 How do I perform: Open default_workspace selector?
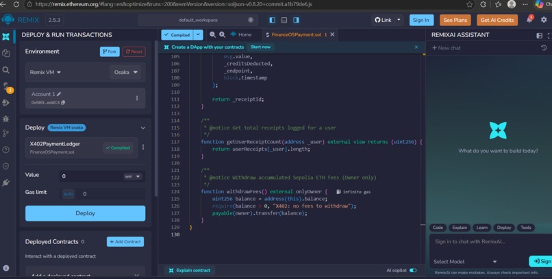198,20
